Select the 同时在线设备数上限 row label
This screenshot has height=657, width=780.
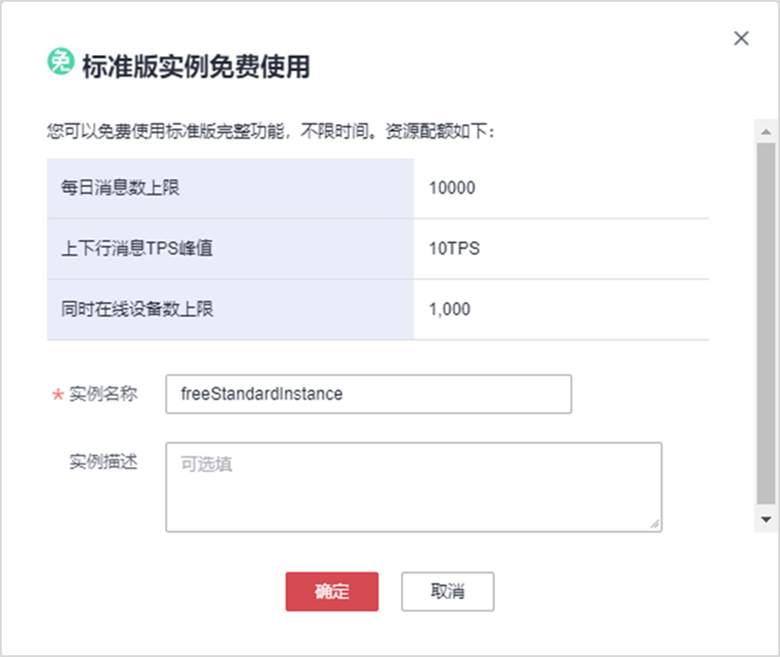pyautogui.click(x=134, y=309)
